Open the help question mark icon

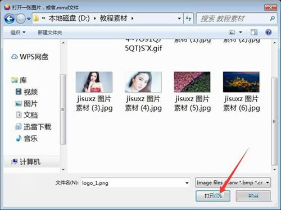click(x=268, y=33)
